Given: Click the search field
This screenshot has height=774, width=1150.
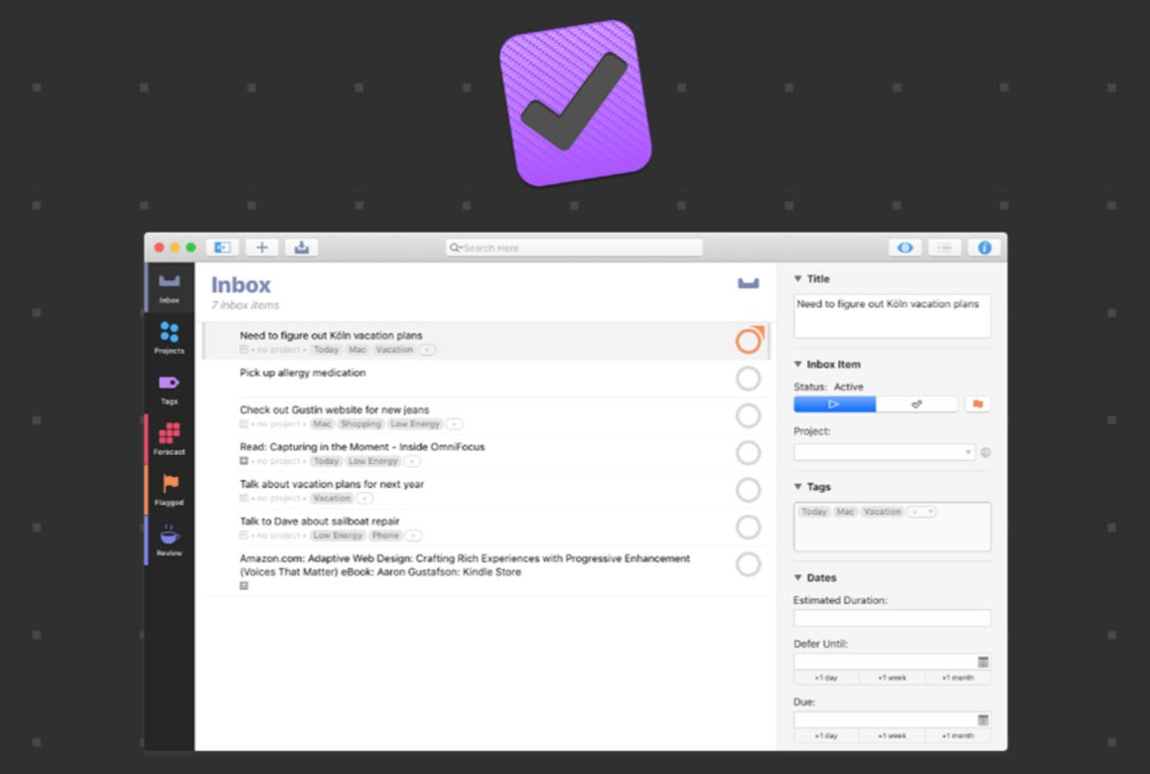Looking at the screenshot, I should click(574, 247).
